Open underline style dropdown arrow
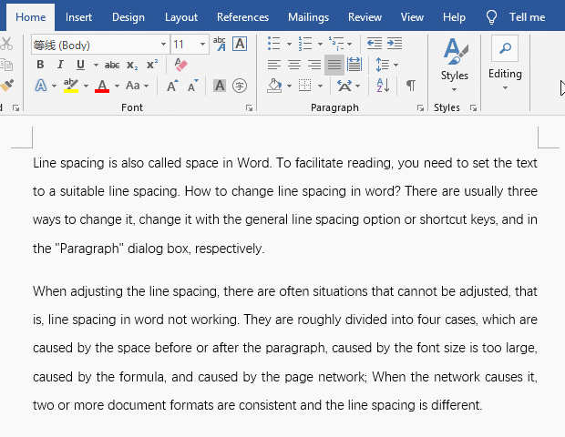The width and height of the screenshot is (565, 437). (x=96, y=66)
